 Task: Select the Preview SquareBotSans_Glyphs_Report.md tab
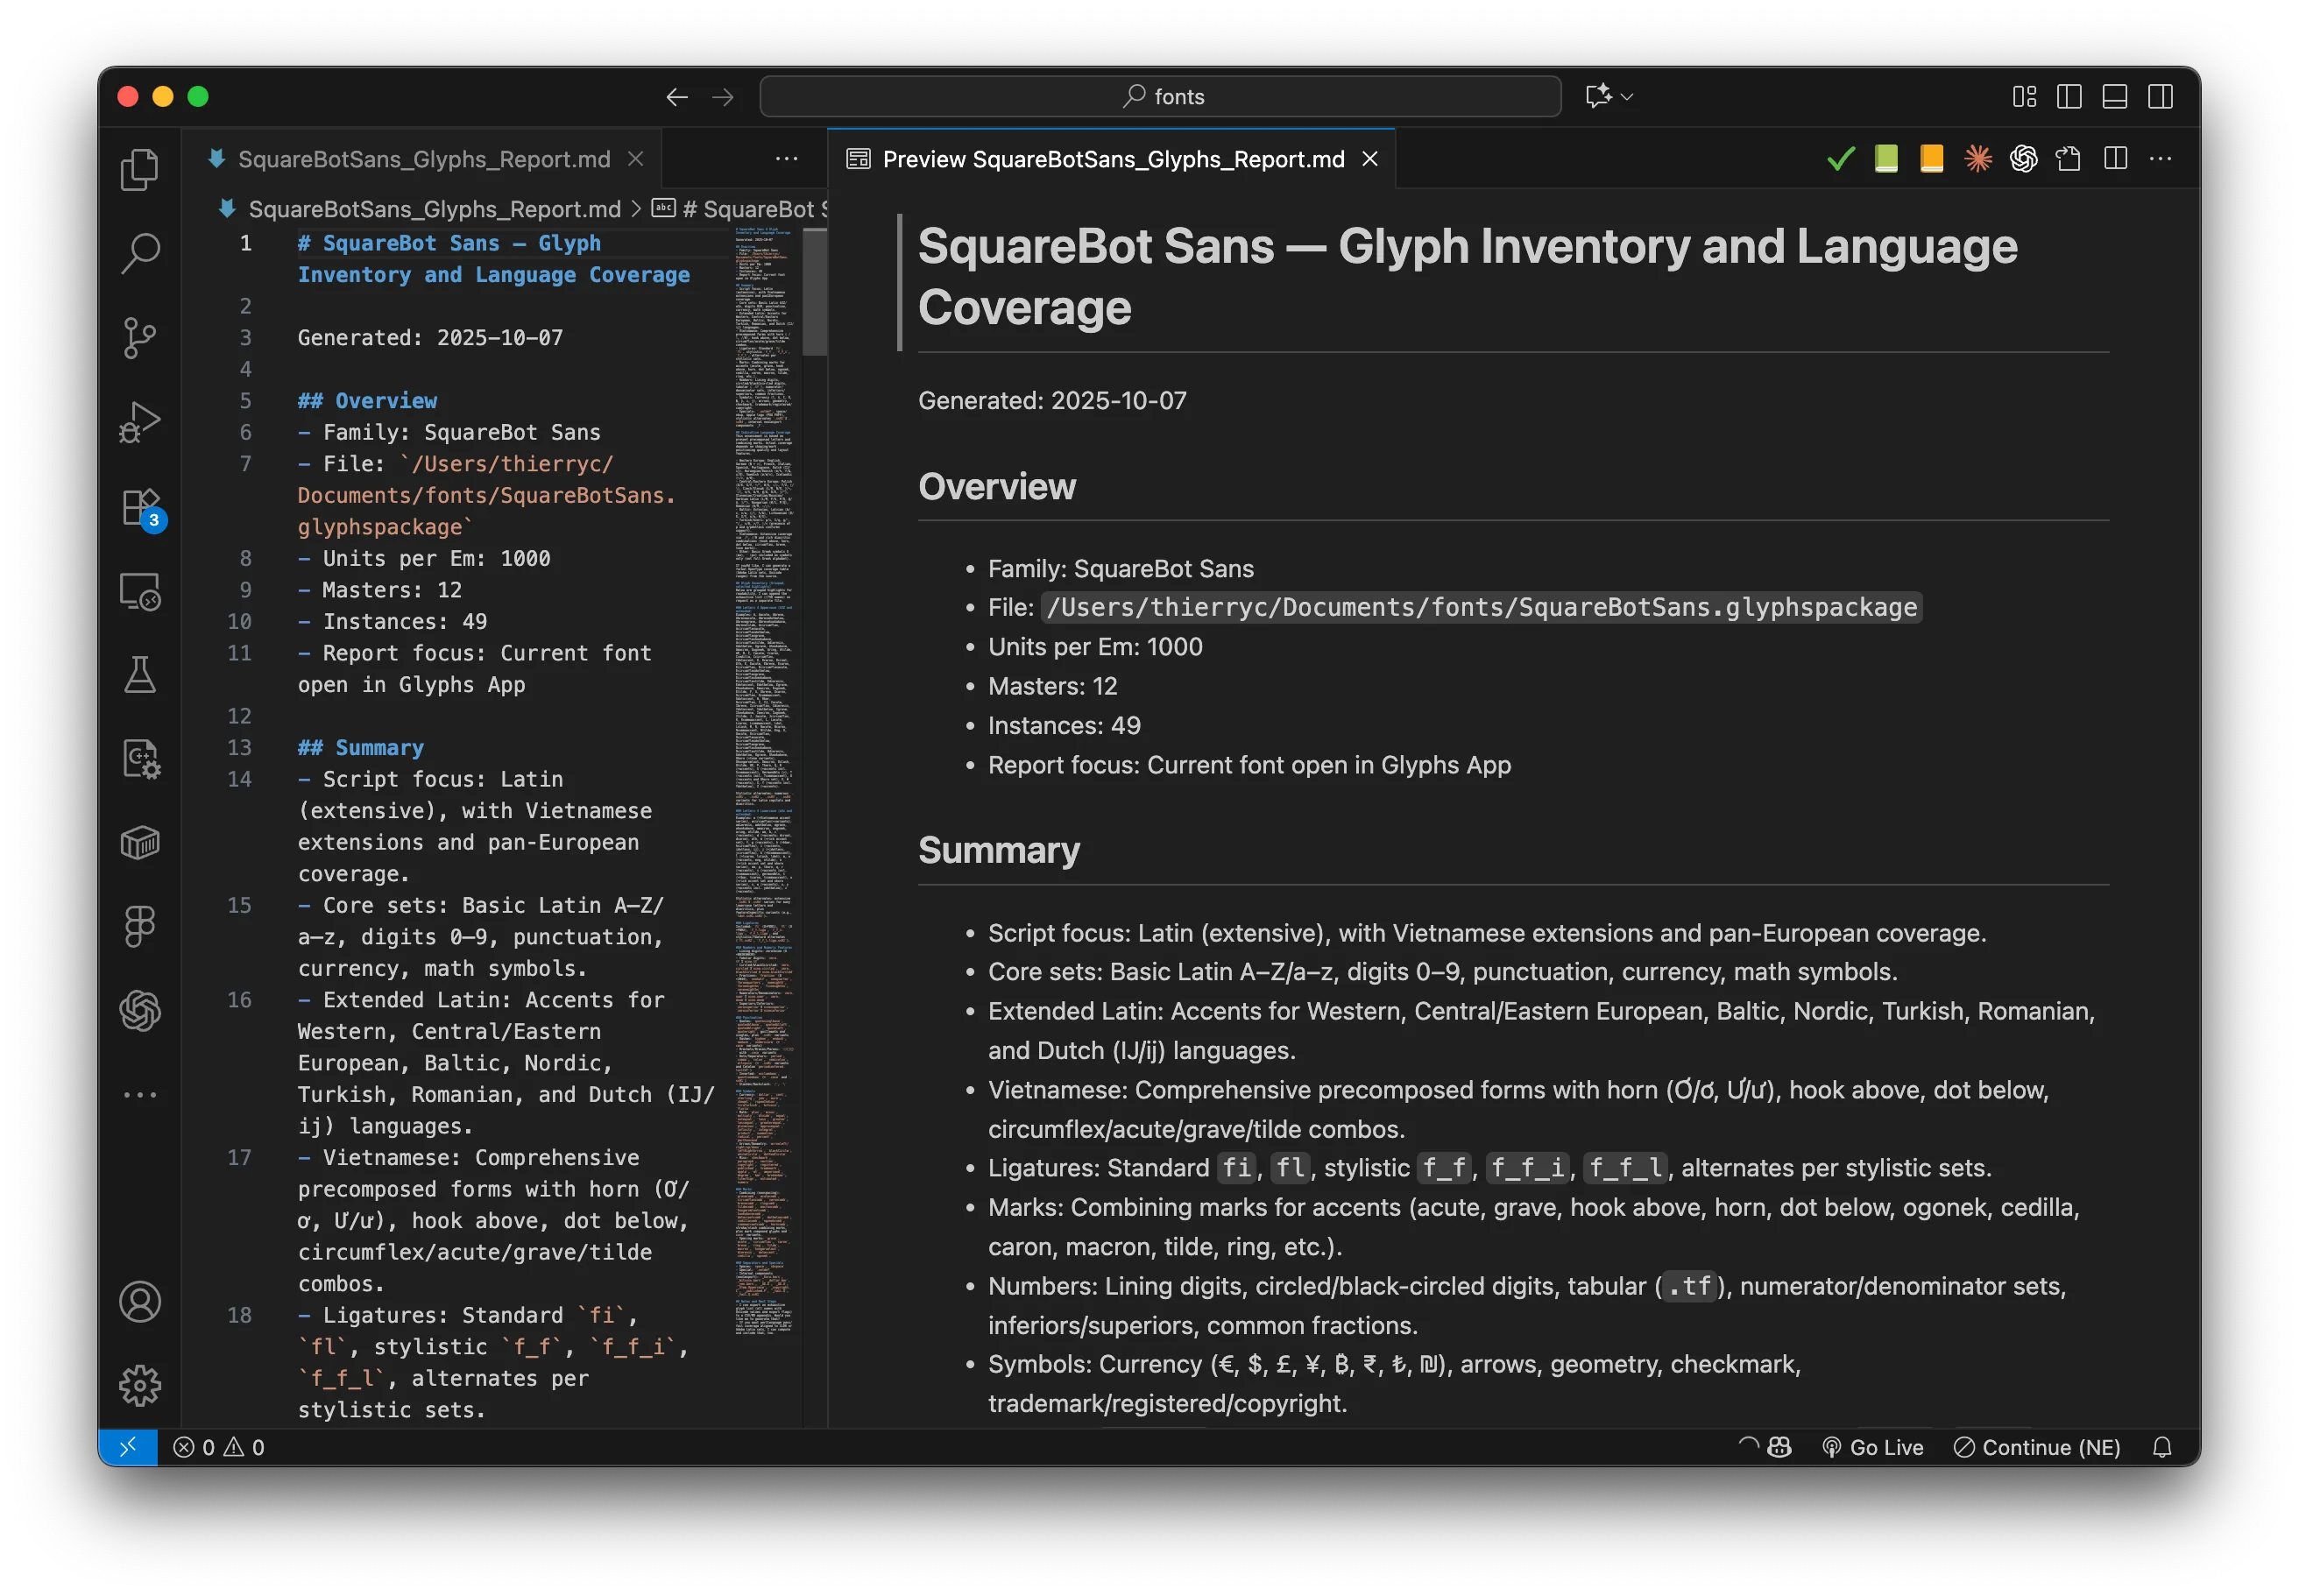1112,159
